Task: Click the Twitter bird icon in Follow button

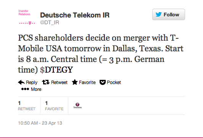Action: click(x=159, y=14)
